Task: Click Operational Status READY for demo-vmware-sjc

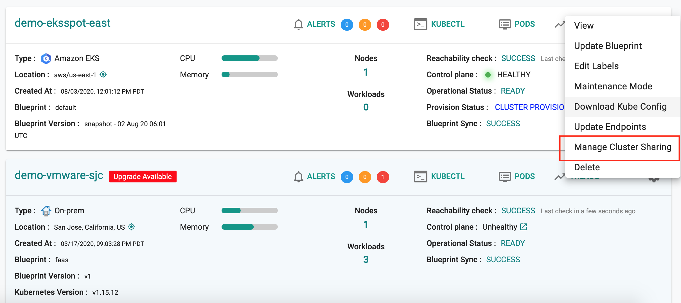Action: 513,243
